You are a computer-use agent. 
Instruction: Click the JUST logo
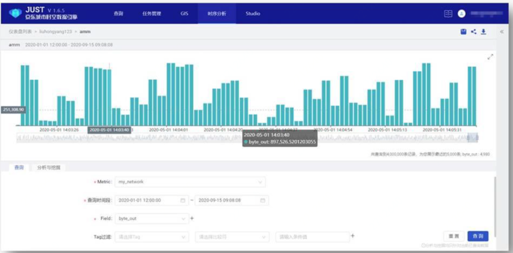[16, 13]
